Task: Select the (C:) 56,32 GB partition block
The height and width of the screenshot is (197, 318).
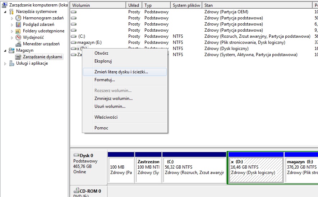Action: [194, 170]
